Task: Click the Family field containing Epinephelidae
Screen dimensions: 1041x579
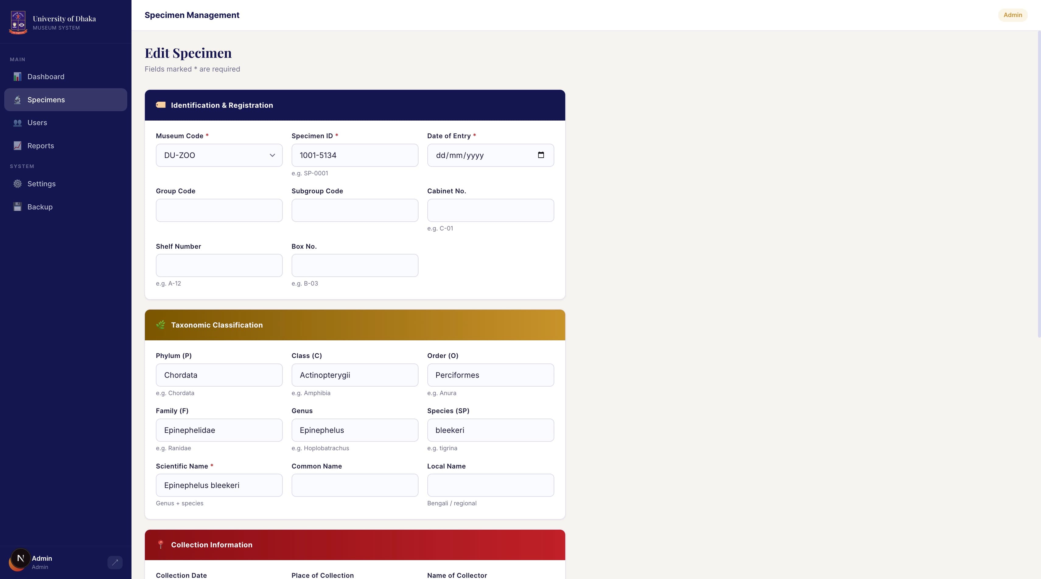Action: 219,430
